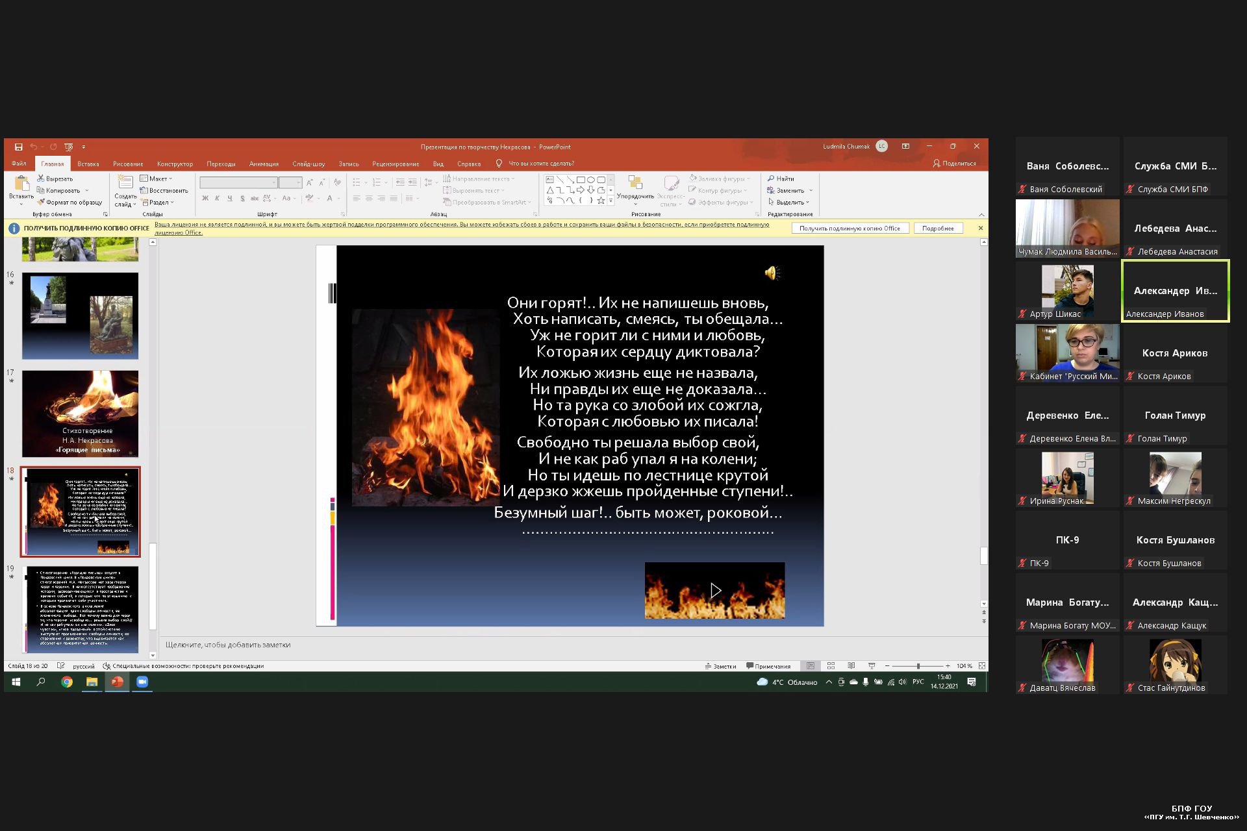The height and width of the screenshot is (831, 1247).
Task: Open the Упорядочить arrange dropdown
Action: click(635, 191)
